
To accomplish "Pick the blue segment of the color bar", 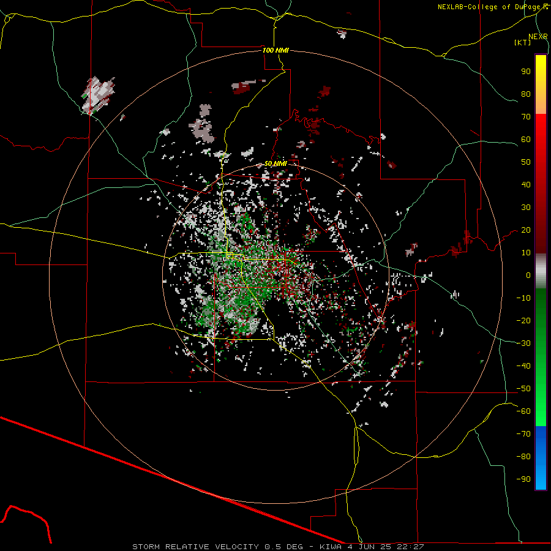I will (541, 458).
